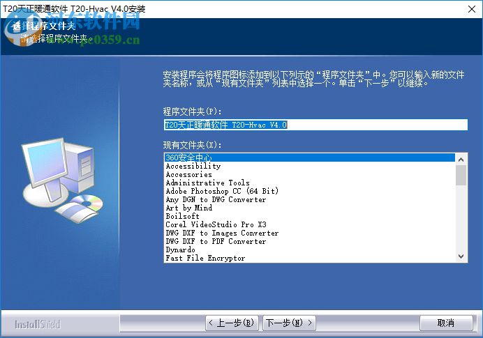Image resolution: width=483 pixels, height=338 pixels.
Task: Cancel installation with 取消 button
Action: click(446, 323)
